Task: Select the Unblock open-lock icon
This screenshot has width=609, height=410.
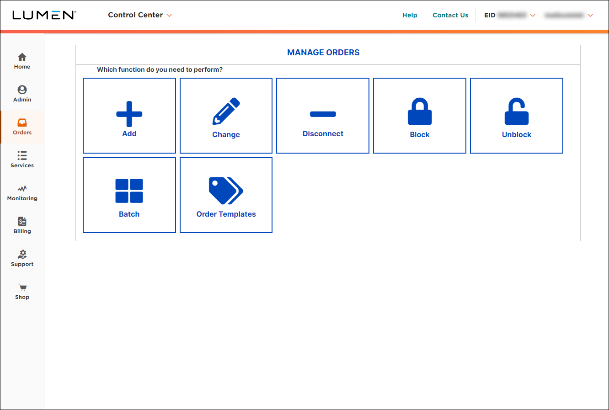Action: point(516,112)
